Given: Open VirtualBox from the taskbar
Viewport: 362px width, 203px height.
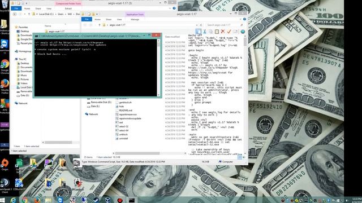Looking at the screenshot, I should [x=108, y=200].
